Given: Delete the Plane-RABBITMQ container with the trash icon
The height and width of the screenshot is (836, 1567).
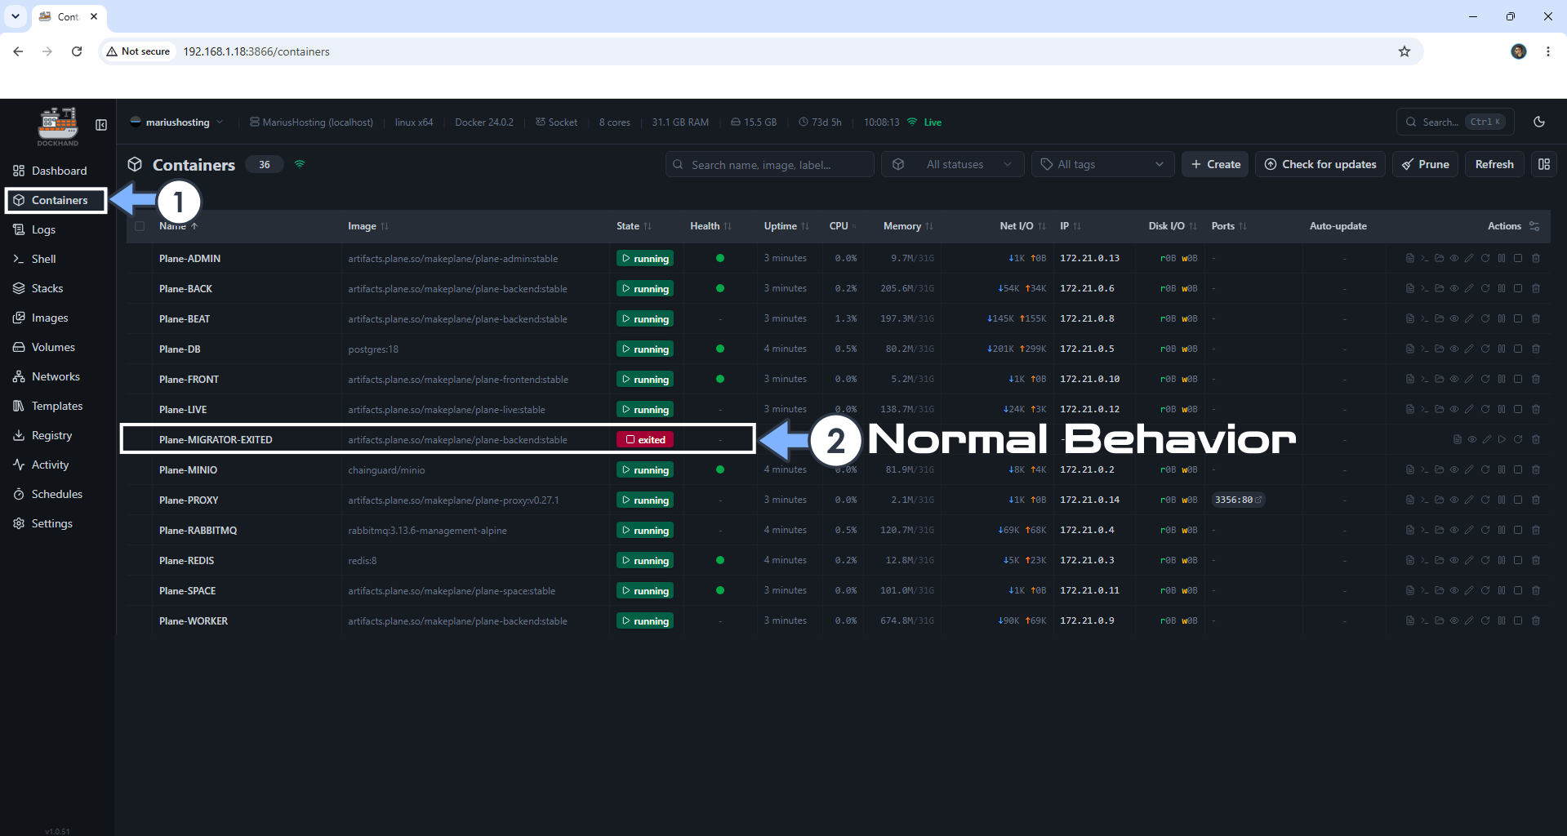Looking at the screenshot, I should pos(1536,530).
